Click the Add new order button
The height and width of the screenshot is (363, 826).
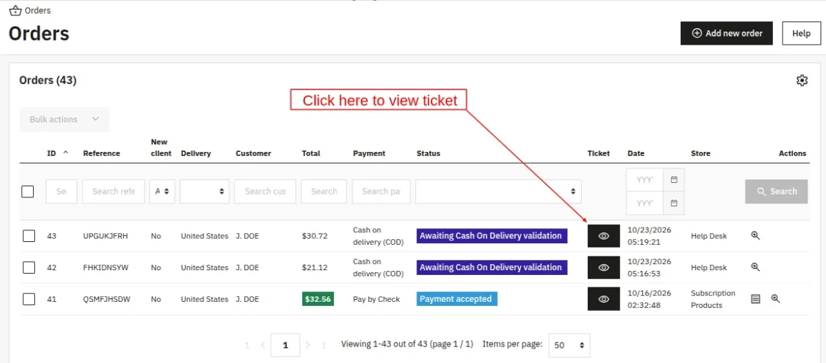point(727,33)
